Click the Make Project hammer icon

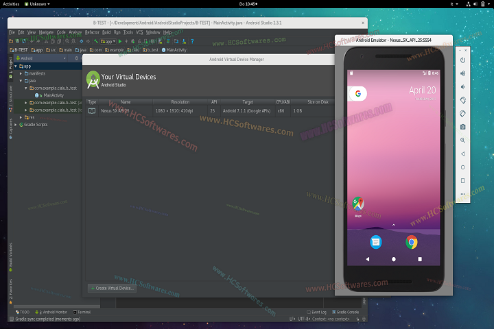pyautogui.click(x=96, y=41)
